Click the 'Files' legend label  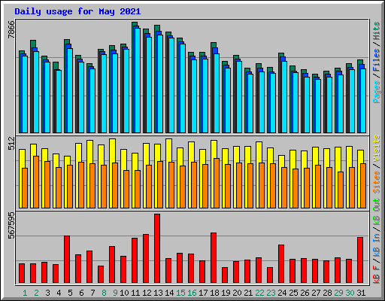point(377,60)
